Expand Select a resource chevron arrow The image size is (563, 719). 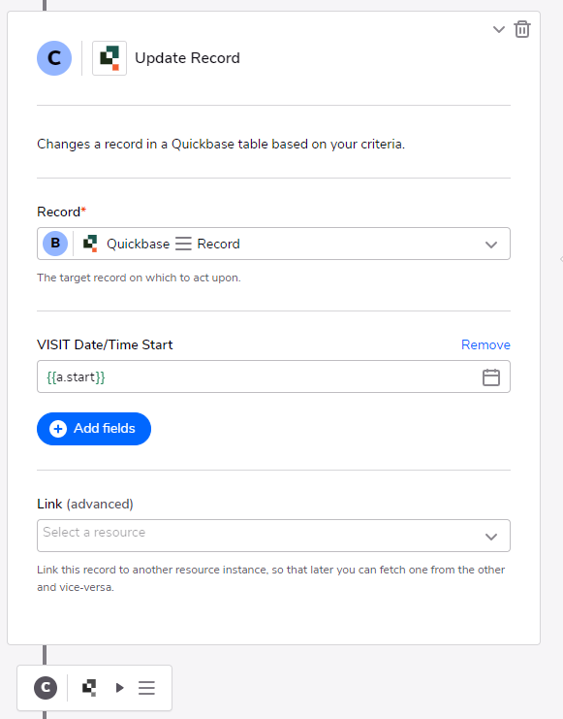pyautogui.click(x=491, y=537)
